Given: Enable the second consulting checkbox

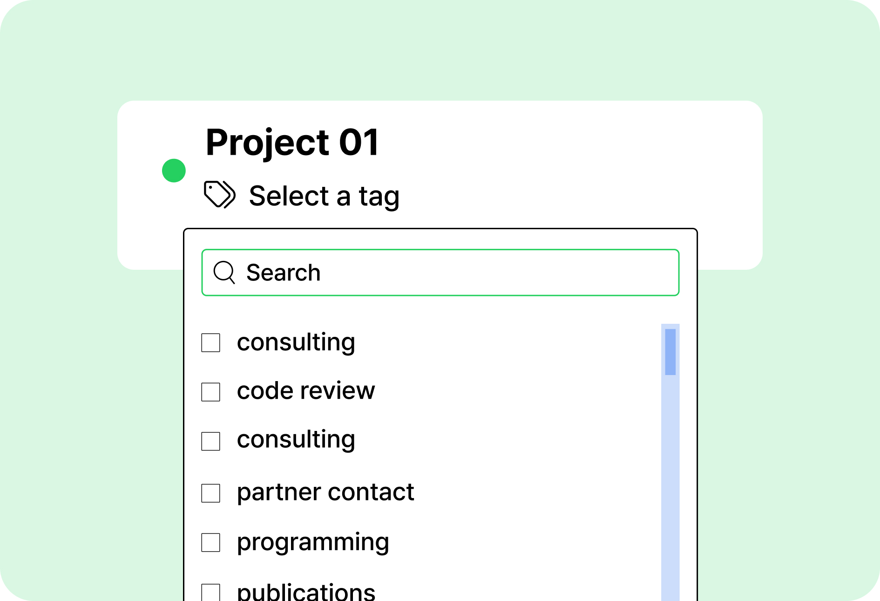Looking at the screenshot, I should click(x=210, y=441).
